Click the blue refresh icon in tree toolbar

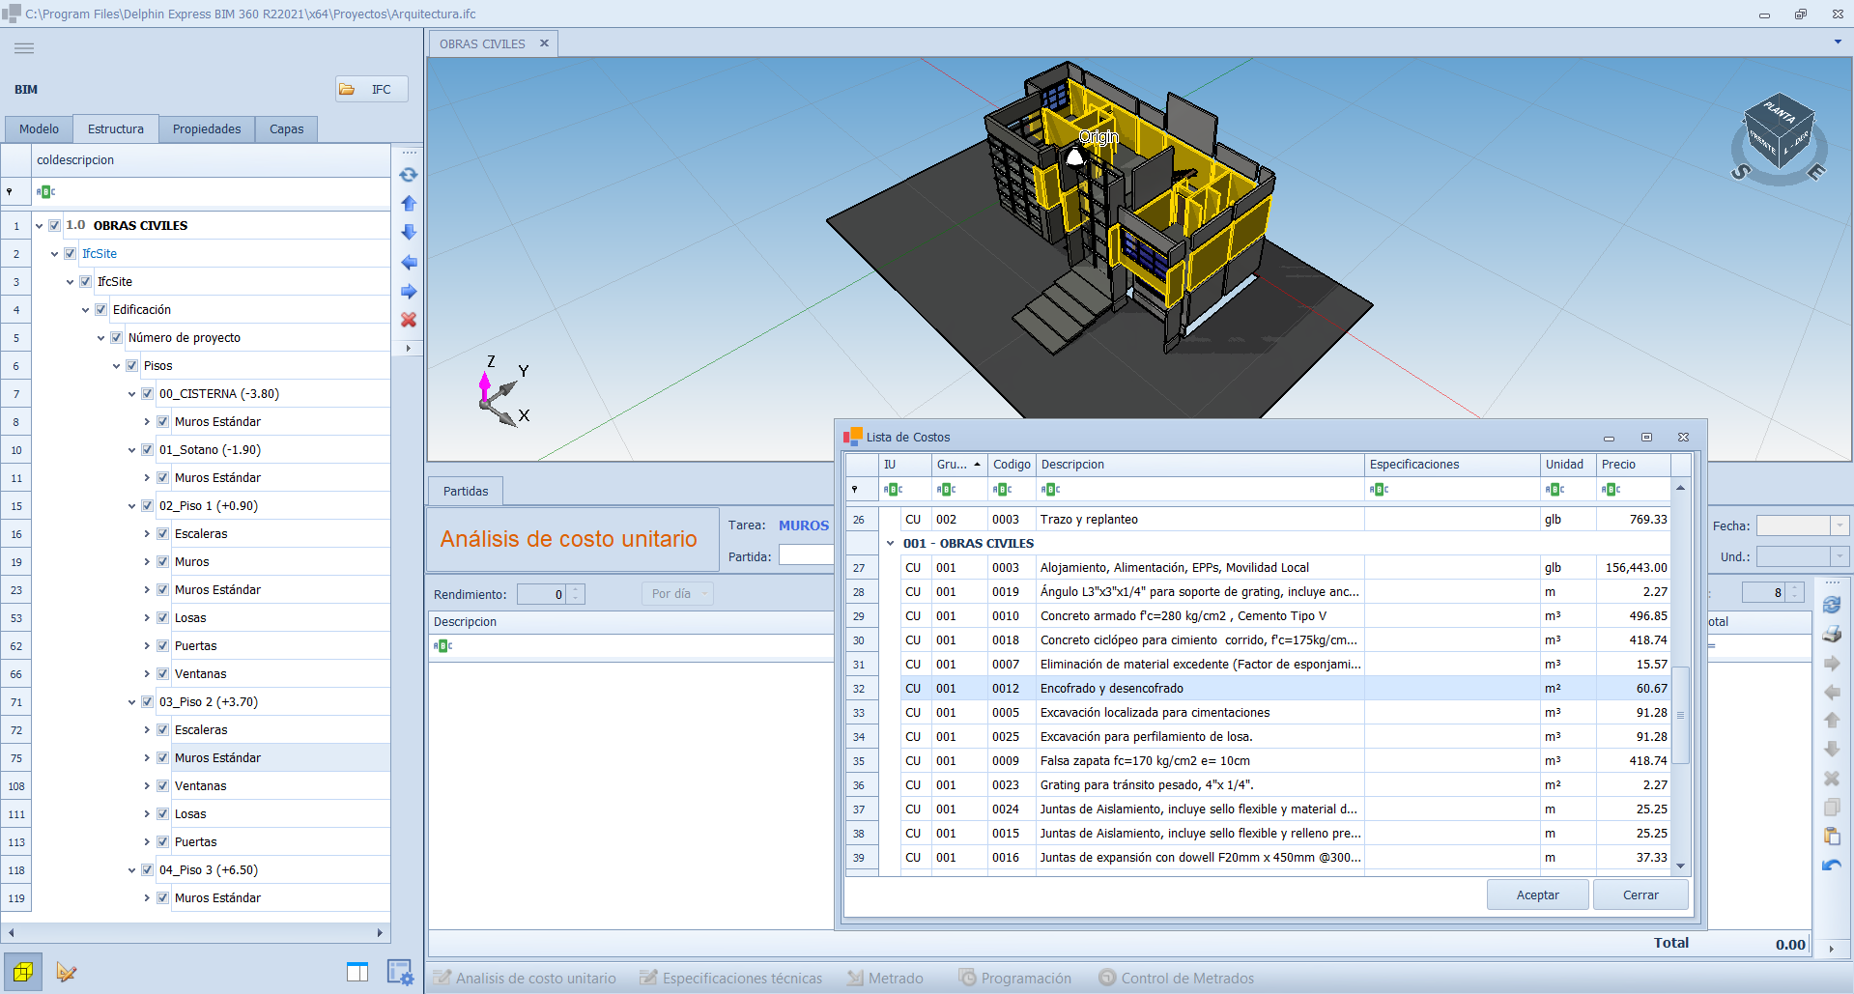409,175
